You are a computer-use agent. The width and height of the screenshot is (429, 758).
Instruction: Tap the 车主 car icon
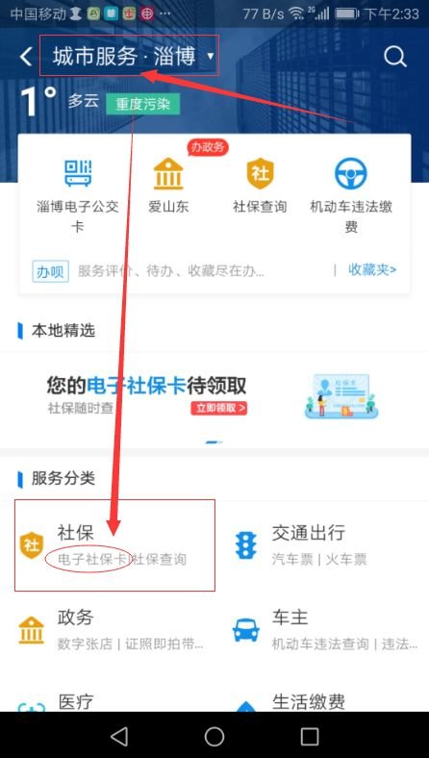[246, 630]
